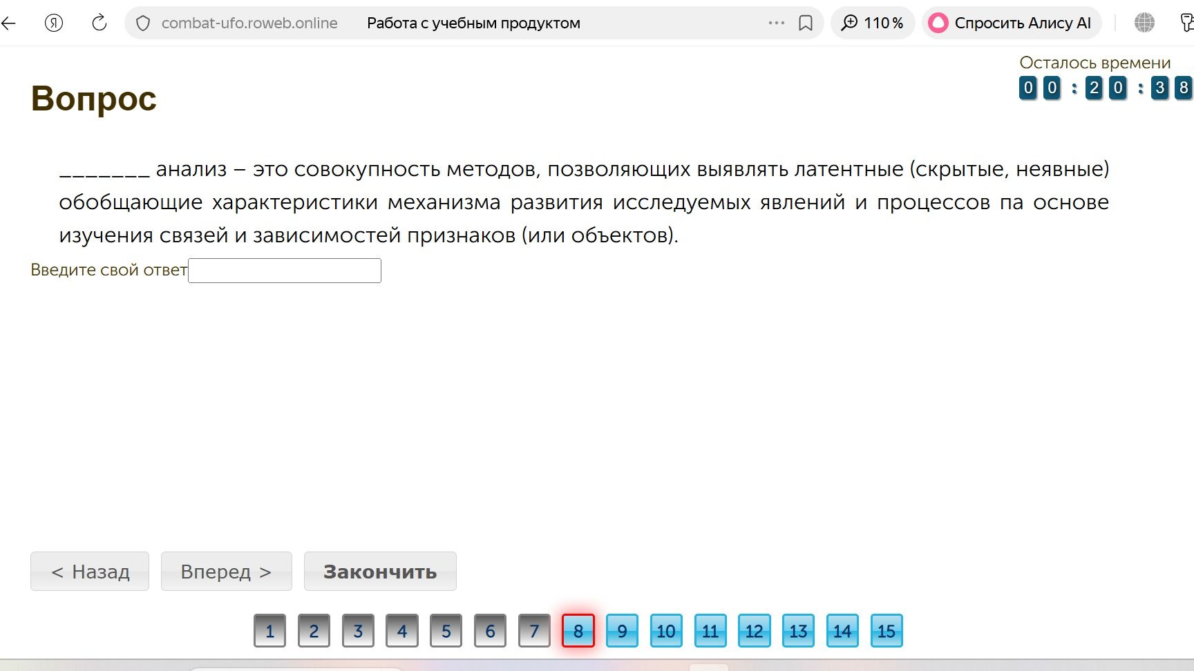This screenshot has width=1194, height=671.
Task: Go back with the browser back arrow
Action: tap(8, 23)
